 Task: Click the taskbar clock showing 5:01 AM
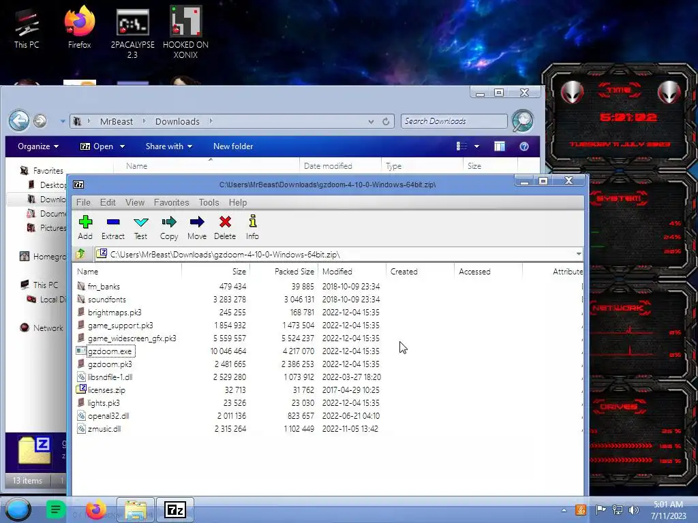coord(668,509)
